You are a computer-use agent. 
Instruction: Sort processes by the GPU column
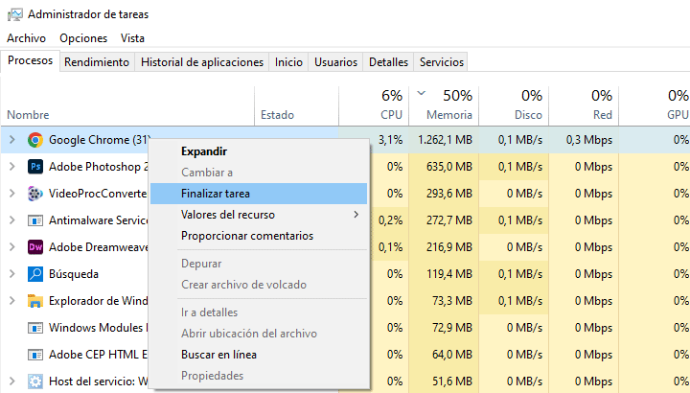click(x=655, y=105)
